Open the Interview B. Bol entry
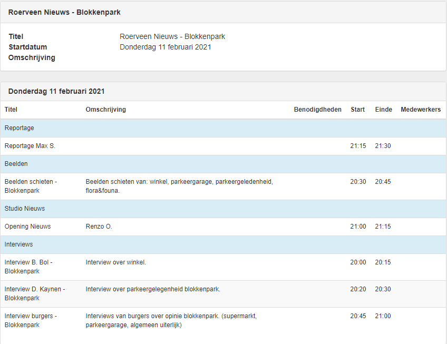447x344 pixels. tap(28, 267)
